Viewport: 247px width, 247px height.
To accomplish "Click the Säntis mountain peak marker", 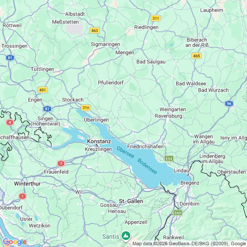I will click(x=126, y=236).
